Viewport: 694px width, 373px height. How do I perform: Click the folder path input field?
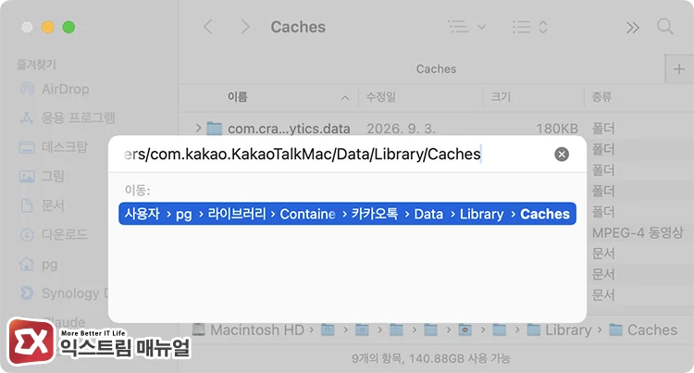[x=303, y=154]
